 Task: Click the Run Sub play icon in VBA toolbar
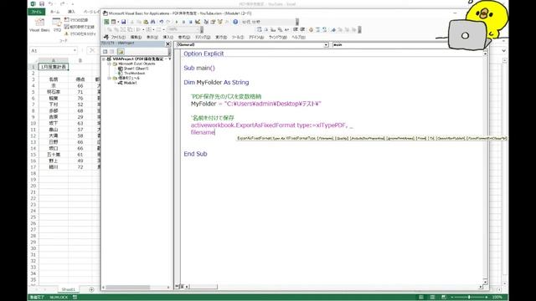point(177,22)
